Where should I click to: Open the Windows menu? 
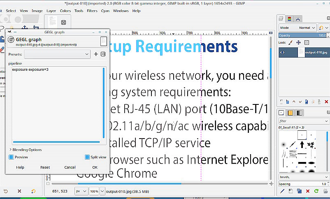click(121, 11)
